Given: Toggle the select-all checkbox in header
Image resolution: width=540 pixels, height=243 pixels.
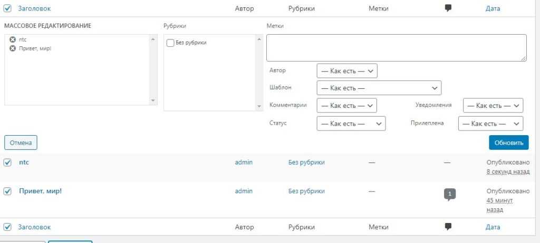Looking at the screenshot, I should click(x=8, y=8).
